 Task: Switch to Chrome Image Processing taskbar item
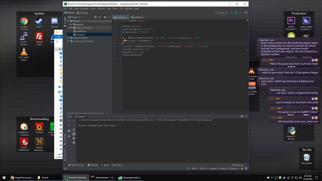(x=22, y=177)
